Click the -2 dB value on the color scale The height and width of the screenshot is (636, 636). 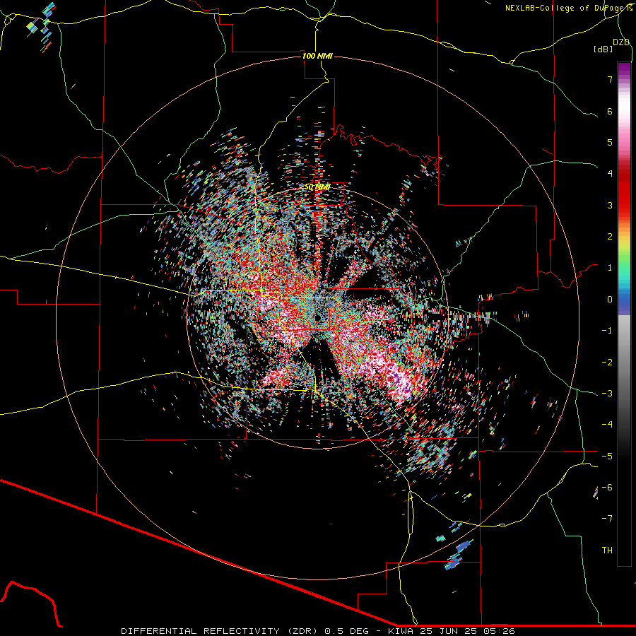click(x=607, y=362)
